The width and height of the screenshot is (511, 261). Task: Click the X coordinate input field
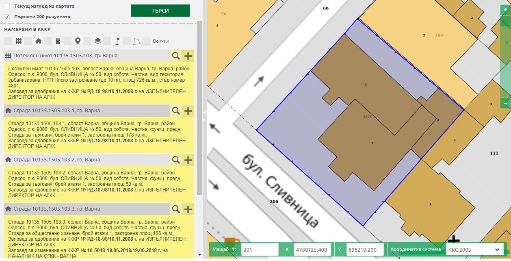click(312, 250)
